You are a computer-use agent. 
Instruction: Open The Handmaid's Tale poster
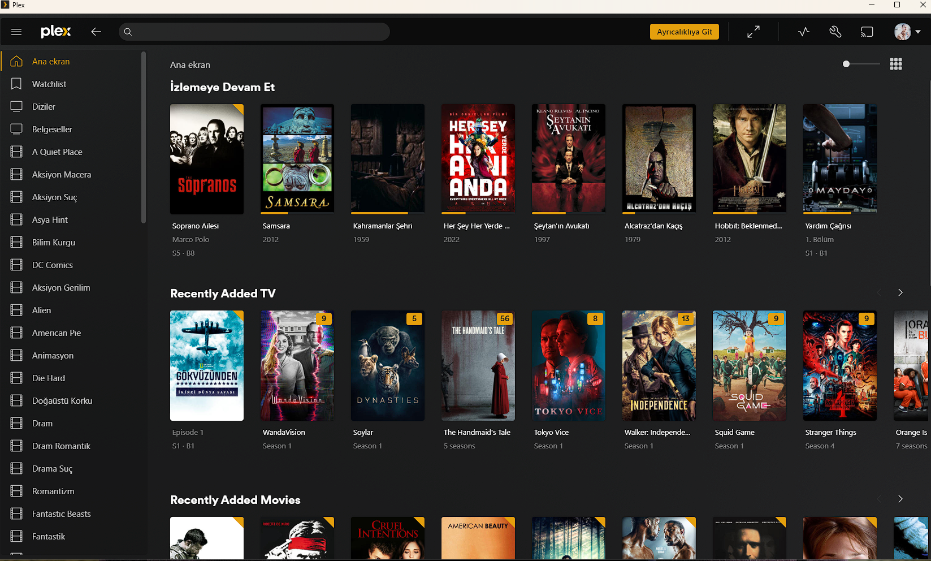(x=478, y=365)
